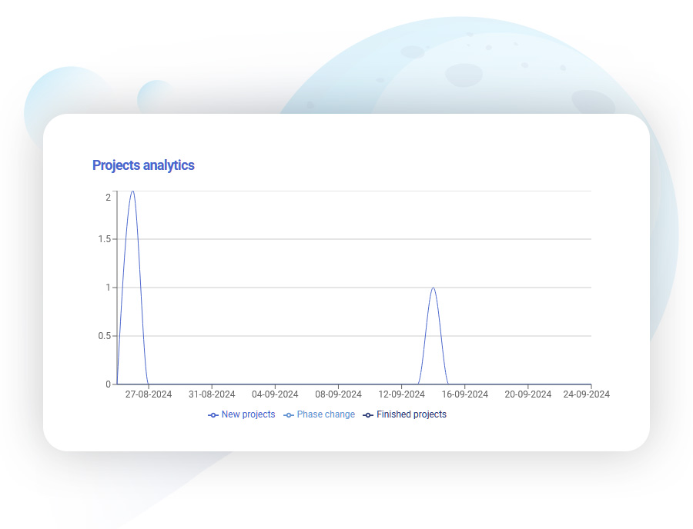Image resolution: width=693 pixels, height=529 pixels.
Task: Click the peak of the first chart spike
Action: click(132, 191)
